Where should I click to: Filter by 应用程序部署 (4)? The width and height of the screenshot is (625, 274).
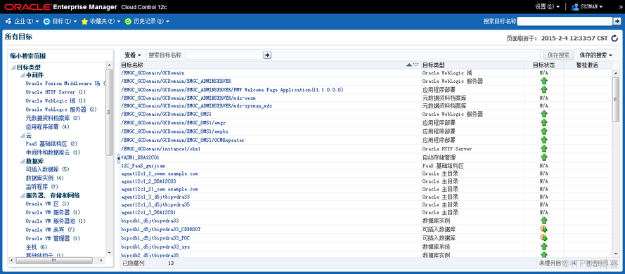[x=47, y=127]
